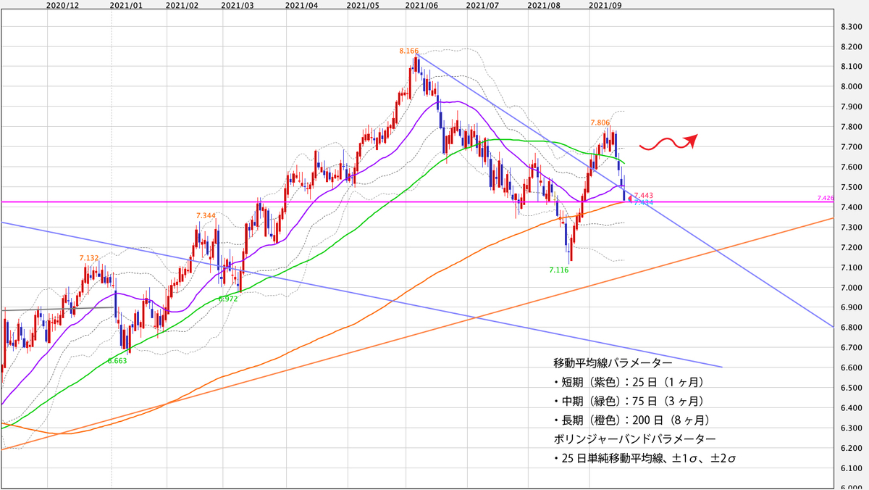Click the 6.100 price axis label
Image resolution: width=869 pixels, height=490 pixels.
coord(850,469)
